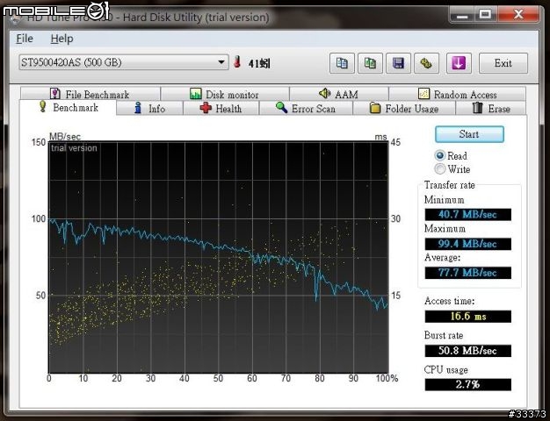Click the benchmark graph area

pos(218,254)
